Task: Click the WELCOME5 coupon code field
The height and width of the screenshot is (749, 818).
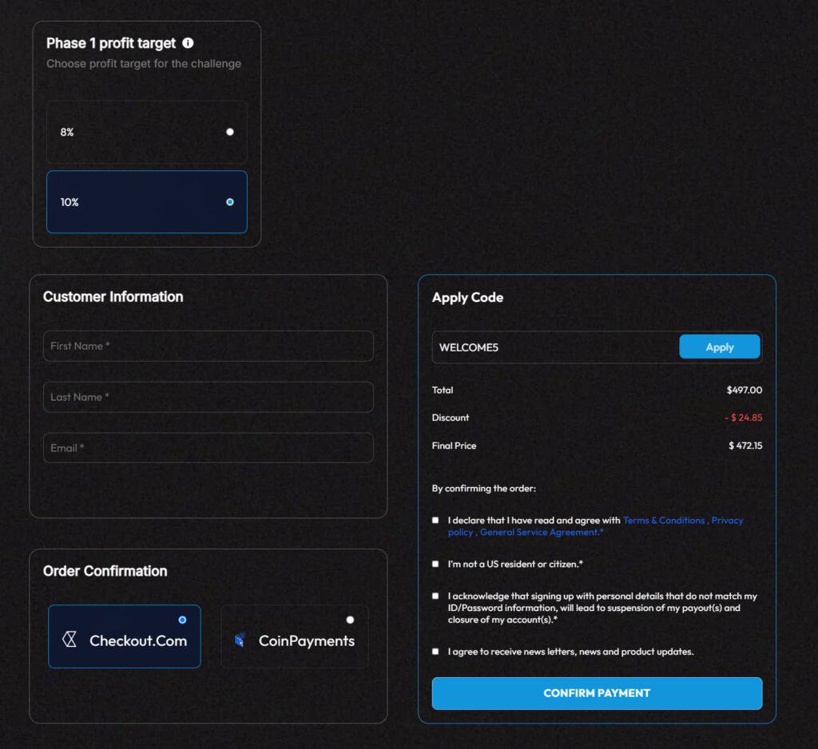Action: pyautogui.click(x=551, y=347)
